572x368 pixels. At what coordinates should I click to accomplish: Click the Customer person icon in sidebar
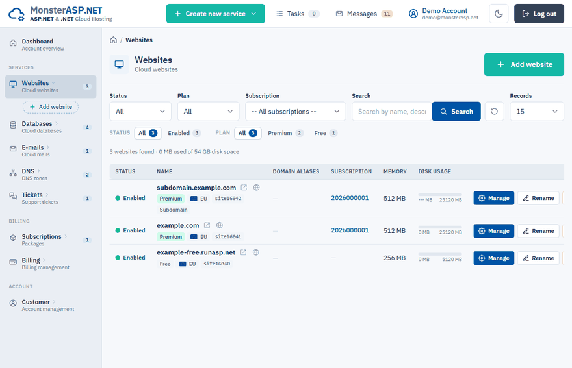coord(13,303)
